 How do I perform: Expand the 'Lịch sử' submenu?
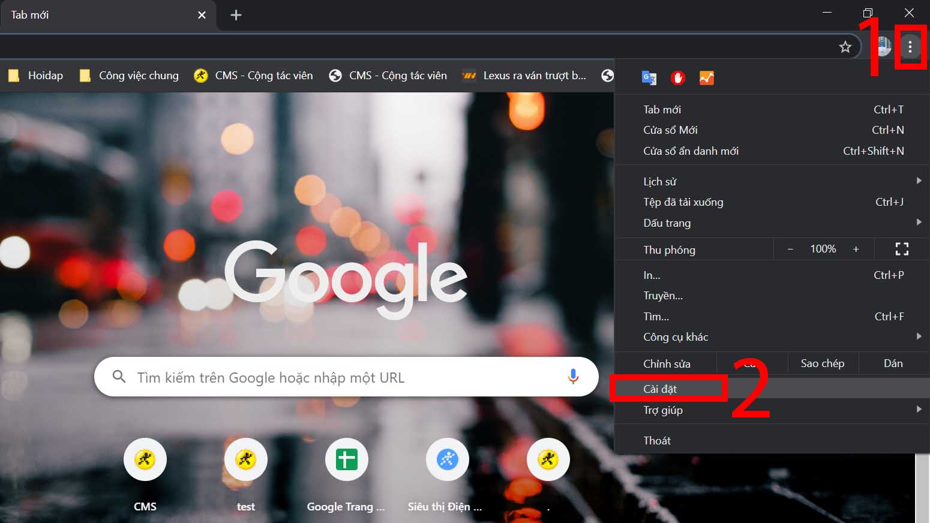772,181
